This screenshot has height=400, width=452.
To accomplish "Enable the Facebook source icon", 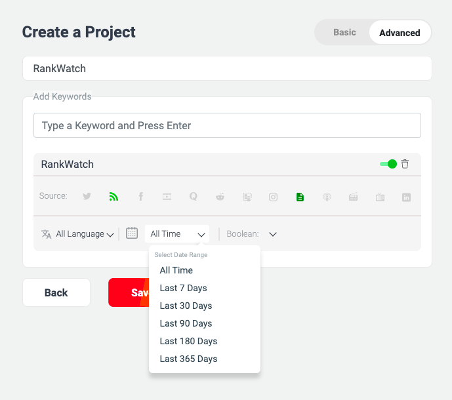I will point(140,197).
